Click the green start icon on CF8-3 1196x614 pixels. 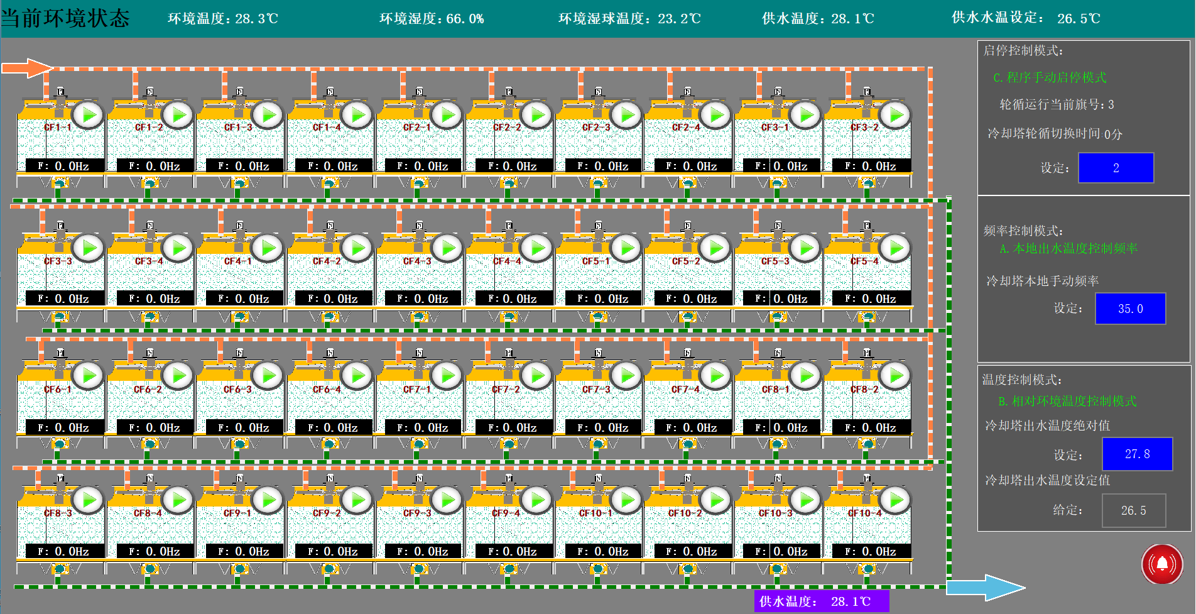(88, 501)
